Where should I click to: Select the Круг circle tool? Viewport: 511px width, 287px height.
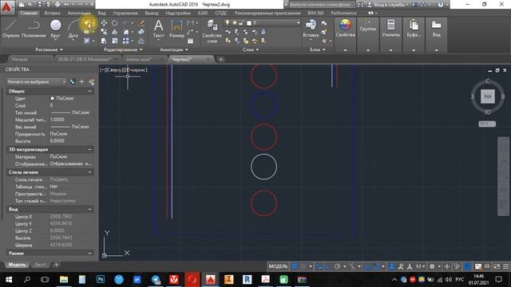(x=55, y=29)
